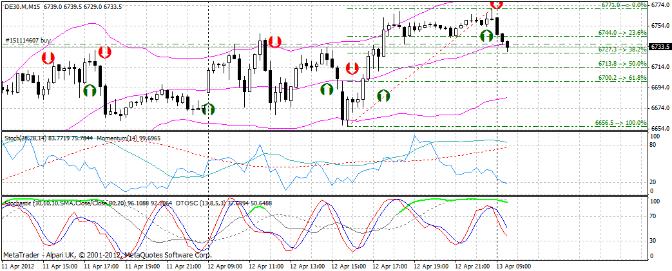
Task: Click the 12 Apr 13:00 time label
Action: click(x=306, y=265)
